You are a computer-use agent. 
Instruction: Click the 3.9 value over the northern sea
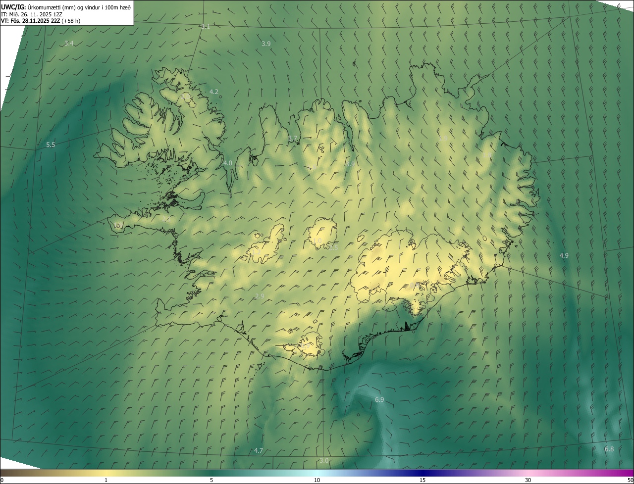(x=266, y=44)
